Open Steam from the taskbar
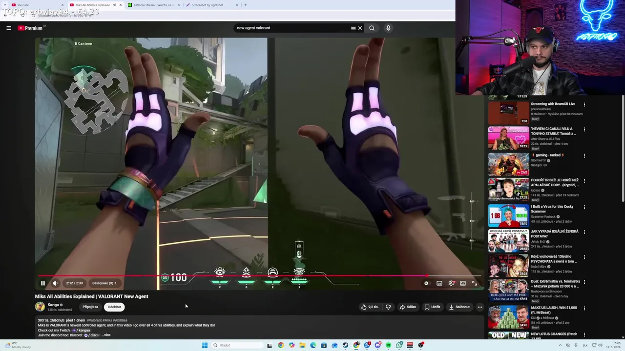 pyautogui.click(x=345, y=345)
